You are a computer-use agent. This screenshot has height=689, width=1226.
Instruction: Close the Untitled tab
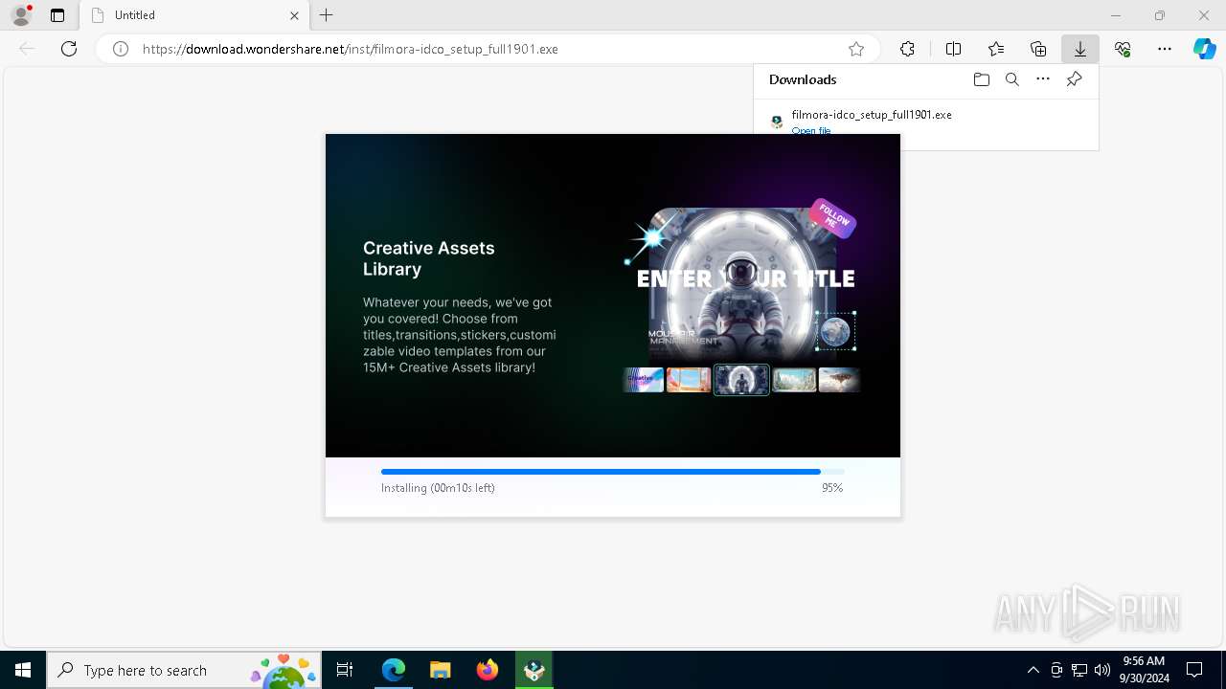[295, 15]
